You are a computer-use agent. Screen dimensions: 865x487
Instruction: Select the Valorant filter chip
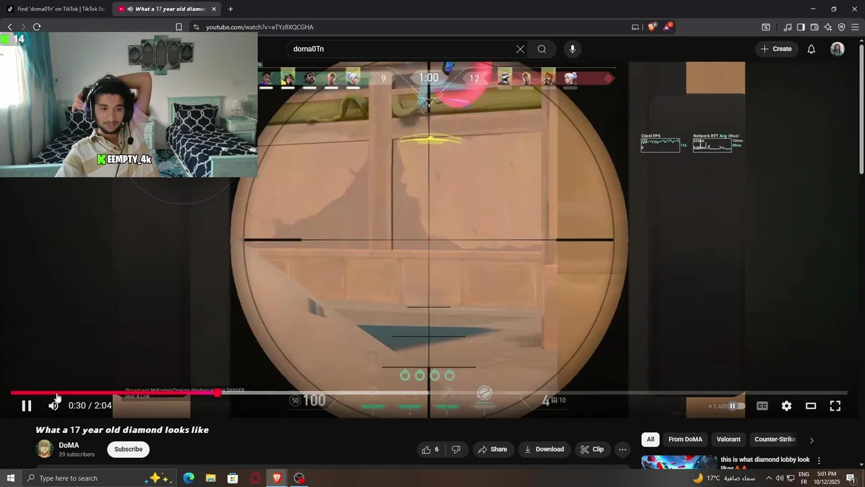[x=728, y=440]
